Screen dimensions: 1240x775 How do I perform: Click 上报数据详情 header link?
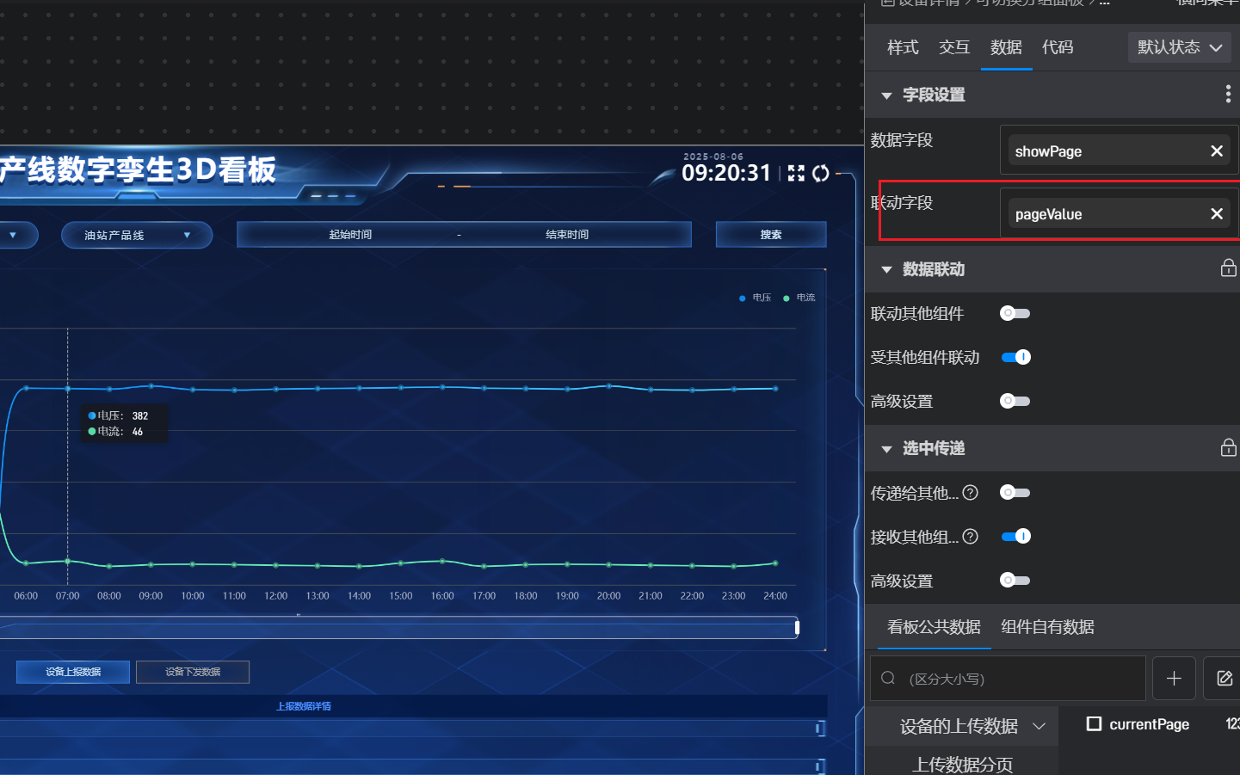304,706
